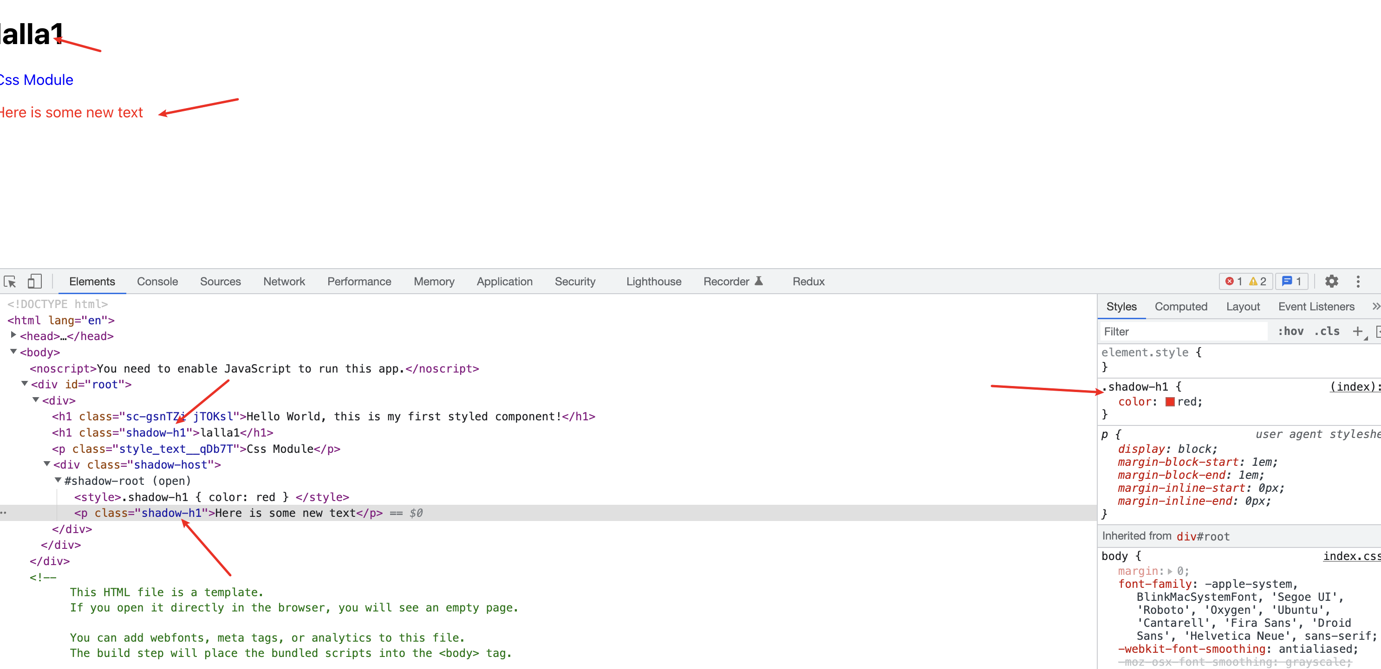Open the Memory tab
This screenshot has width=1381, height=669.
(x=434, y=281)
